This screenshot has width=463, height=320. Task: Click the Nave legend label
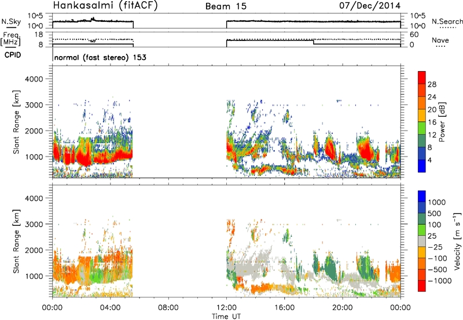[x=440, y=40]
